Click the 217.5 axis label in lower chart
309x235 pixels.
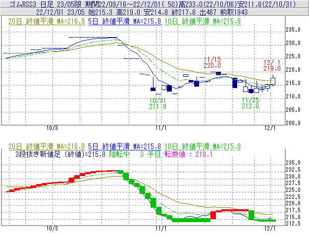[x=293, y=210]
